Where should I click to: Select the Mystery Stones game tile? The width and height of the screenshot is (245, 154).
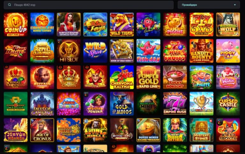[201, 130]
